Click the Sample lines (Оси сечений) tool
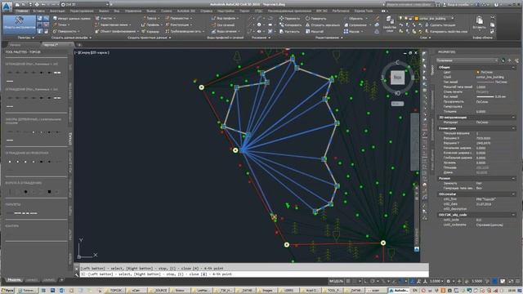Image resolution: width=523 pixels, height=294 pixels. point(223,24)
